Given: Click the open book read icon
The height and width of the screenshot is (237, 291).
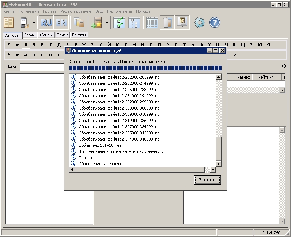Looking at the screenshot, I should coord(9,23).
